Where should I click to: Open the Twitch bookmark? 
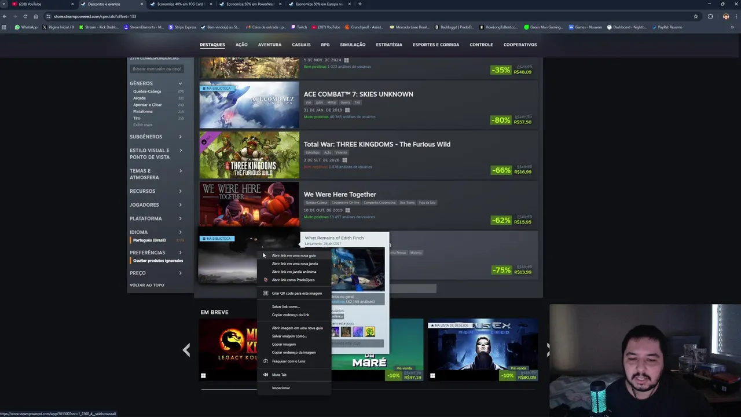[x=299, y=27]
